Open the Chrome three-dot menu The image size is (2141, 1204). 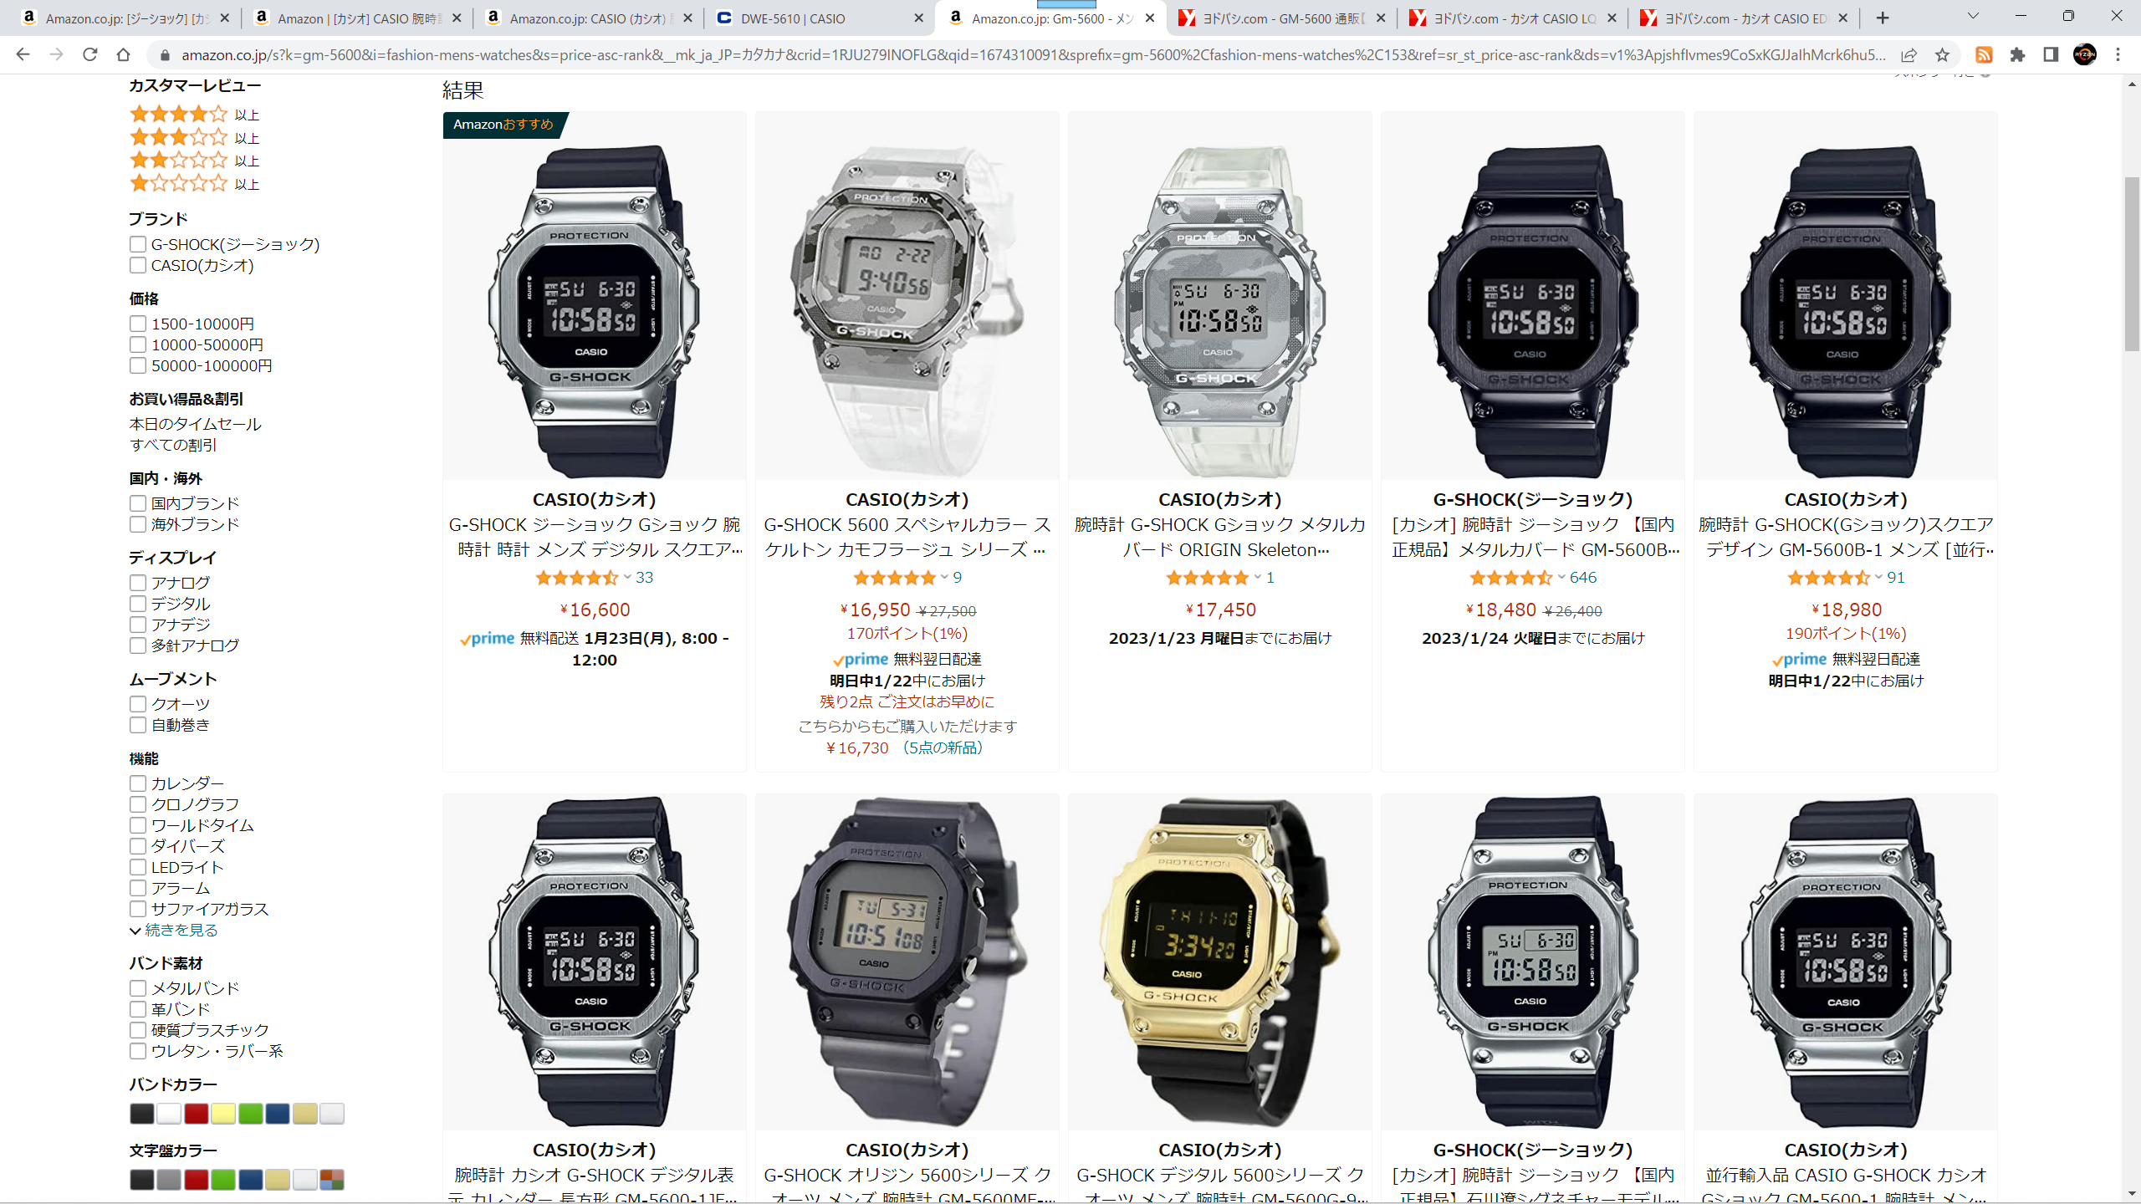(2118, 54)
